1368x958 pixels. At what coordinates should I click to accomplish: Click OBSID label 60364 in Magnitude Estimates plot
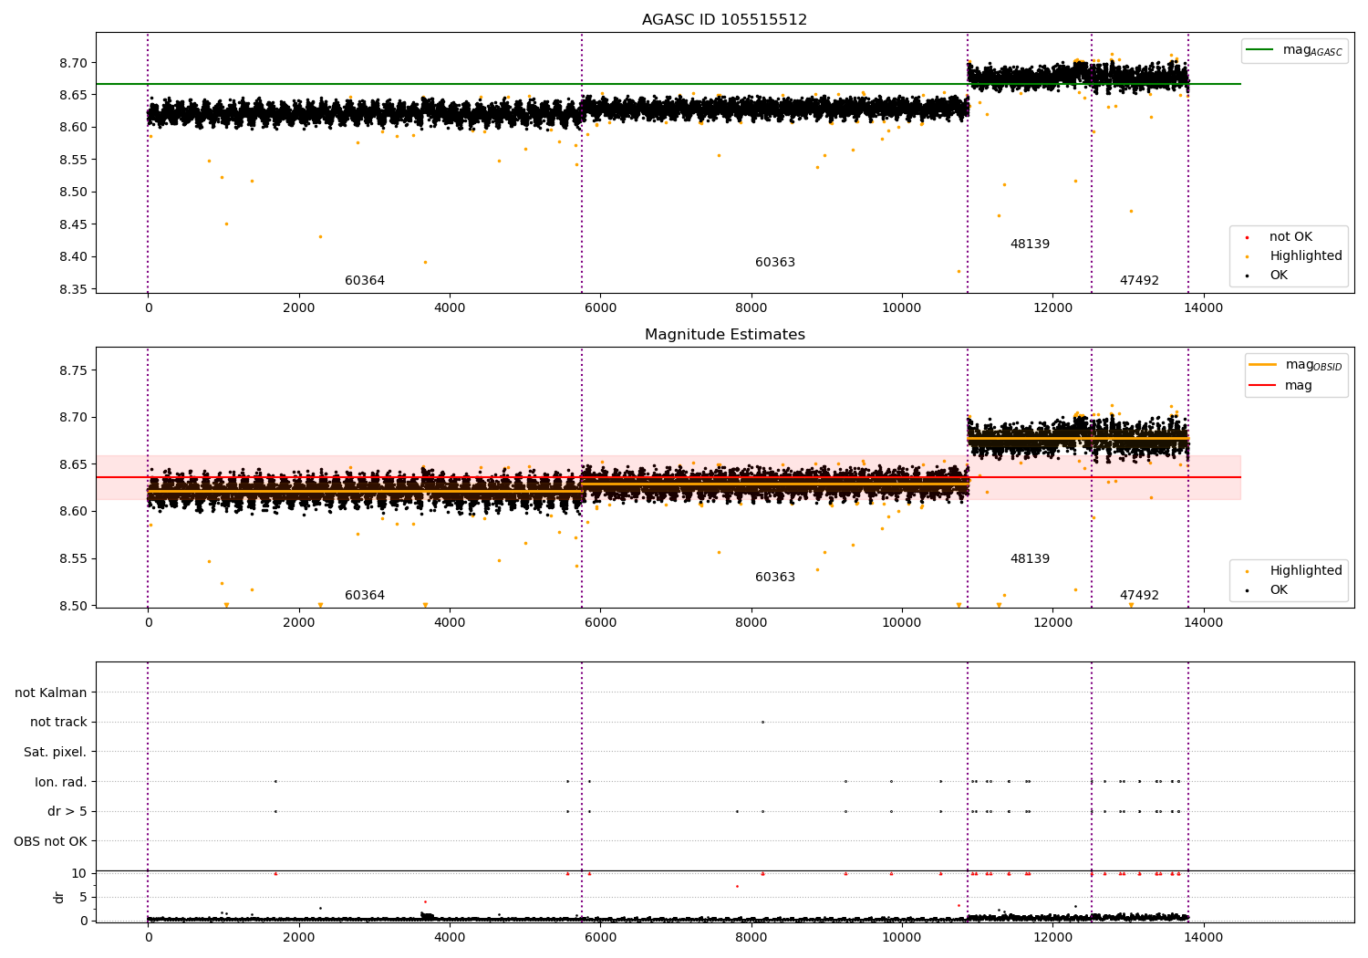point(365,596)
